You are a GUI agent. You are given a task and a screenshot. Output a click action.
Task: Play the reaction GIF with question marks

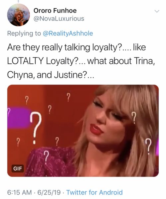coord(83,131)
